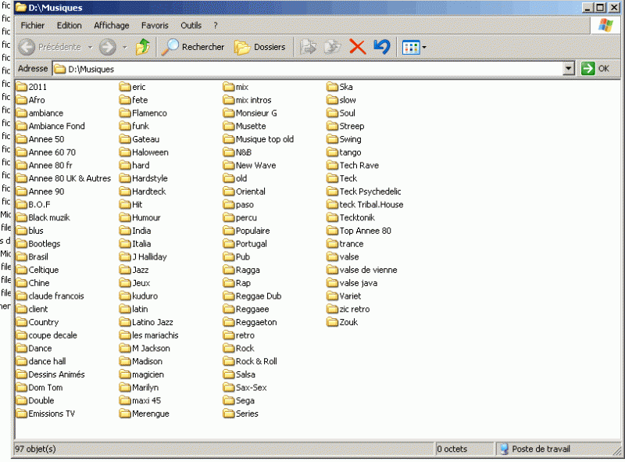Select the Monsieur G folder
Image resolution: width=625 pixels, height=462 pixels.
(x=250, y=113)
